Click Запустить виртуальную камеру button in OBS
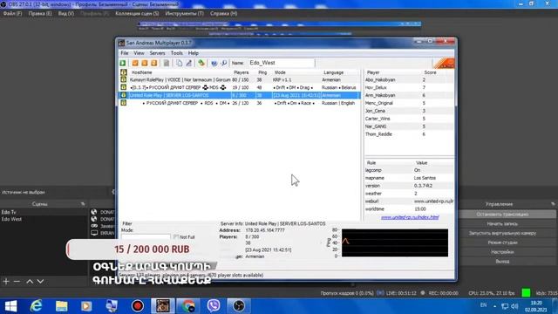Viewport: 558px width, 314px height. coord(502,233)
